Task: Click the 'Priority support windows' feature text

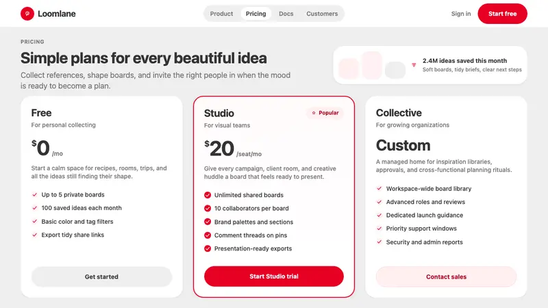Action: (421, 229)
